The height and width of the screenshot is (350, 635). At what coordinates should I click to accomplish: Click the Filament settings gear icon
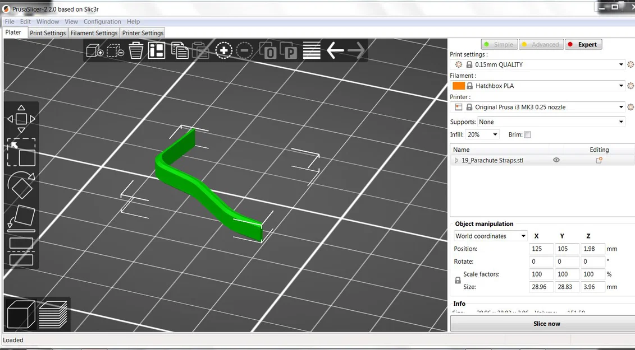630,86
